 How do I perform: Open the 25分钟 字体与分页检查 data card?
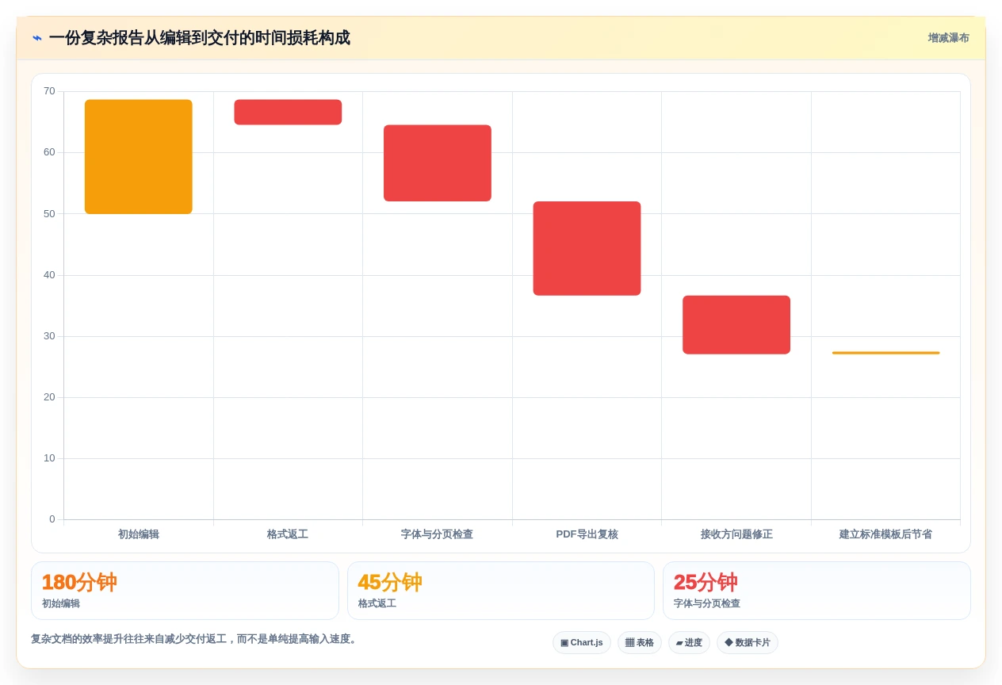pyautogui.click(x=817, y=591)
